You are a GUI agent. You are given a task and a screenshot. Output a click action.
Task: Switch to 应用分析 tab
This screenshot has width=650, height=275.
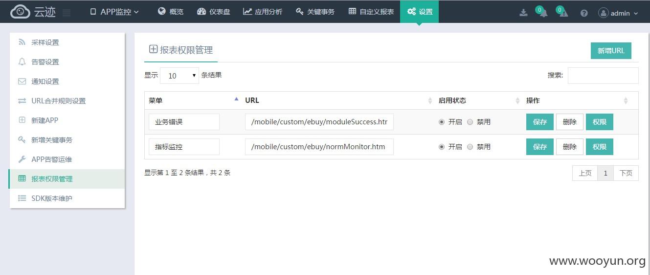pyautogui.click(x=263, y=11)
